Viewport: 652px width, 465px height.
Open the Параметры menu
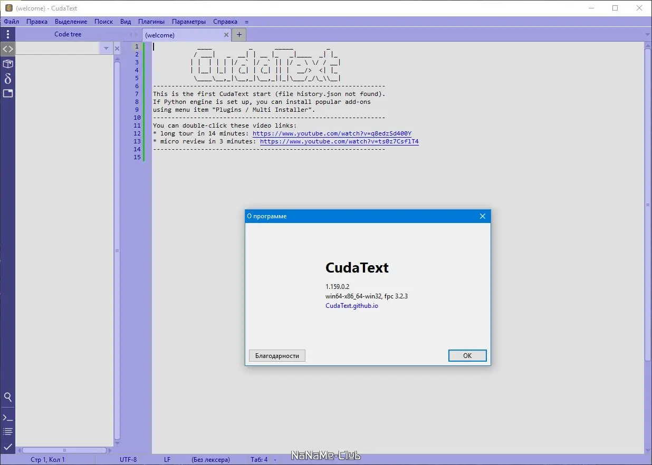189,22
